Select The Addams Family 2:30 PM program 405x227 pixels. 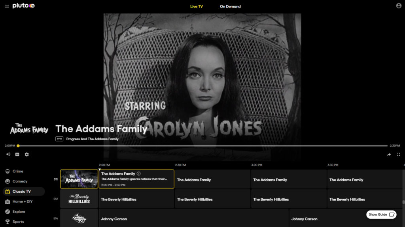click(212, 179)
